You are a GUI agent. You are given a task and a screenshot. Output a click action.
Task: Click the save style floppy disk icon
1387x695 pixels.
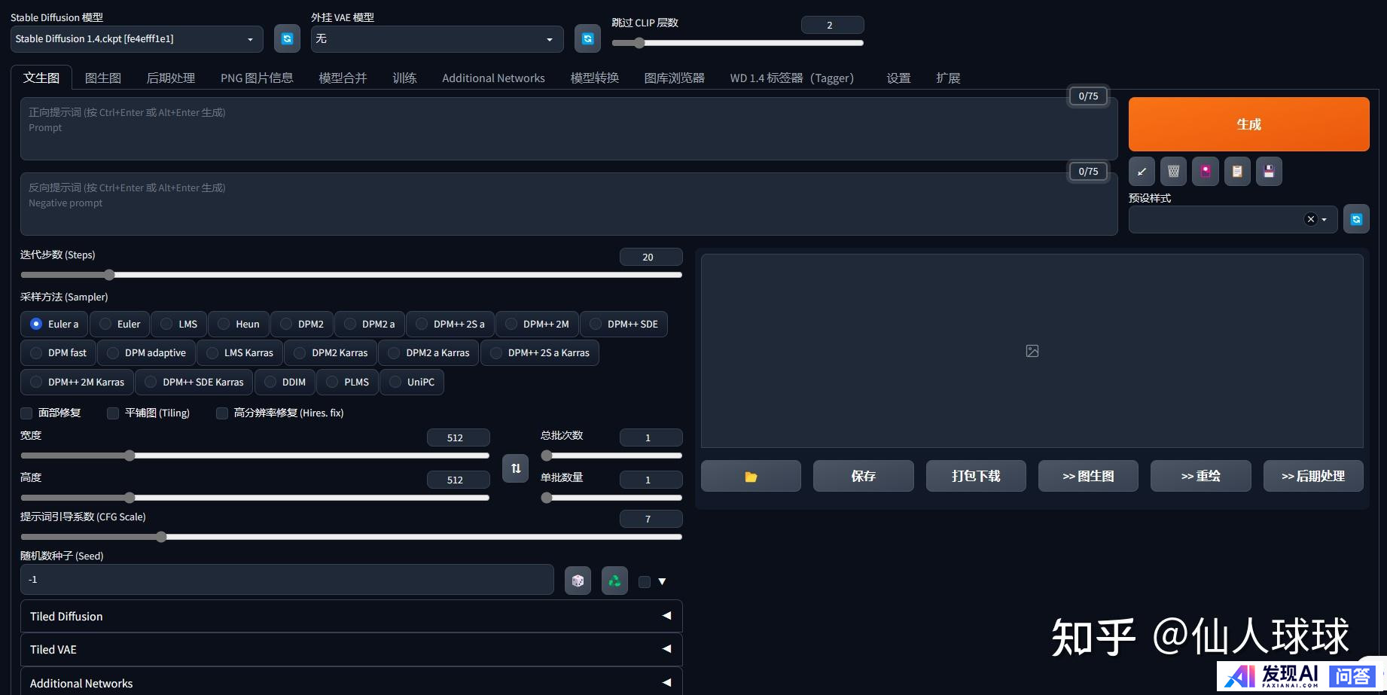(1269, 172)
